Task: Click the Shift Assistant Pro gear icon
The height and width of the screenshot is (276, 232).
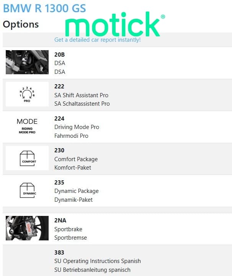Action: point(27,94)
